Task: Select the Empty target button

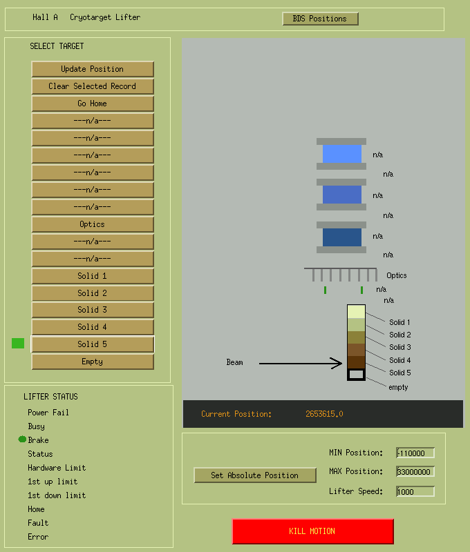Action: pyautogui.click(x=93, y=362)
